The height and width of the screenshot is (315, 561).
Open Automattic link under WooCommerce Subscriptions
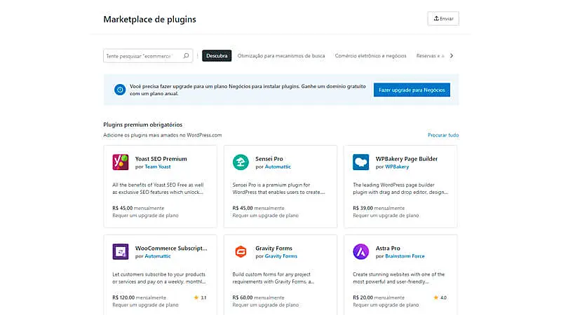coord(158,256)
